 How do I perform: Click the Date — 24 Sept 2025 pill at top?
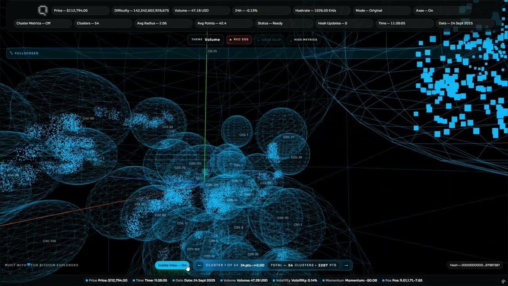(465, 23)
